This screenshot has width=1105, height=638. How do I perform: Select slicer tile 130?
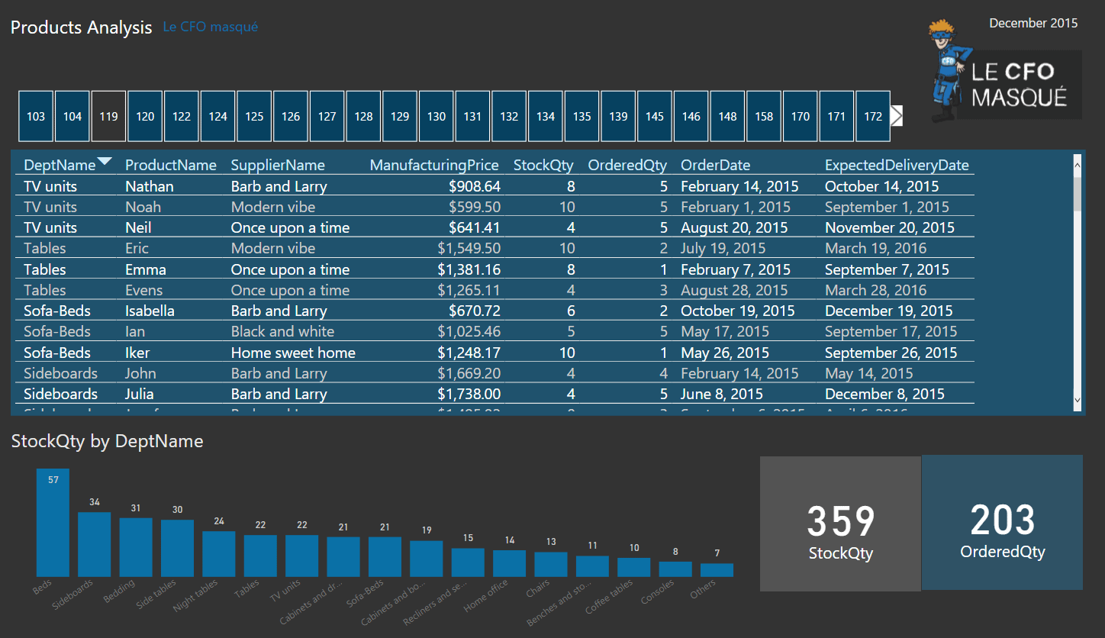(437, 116)
